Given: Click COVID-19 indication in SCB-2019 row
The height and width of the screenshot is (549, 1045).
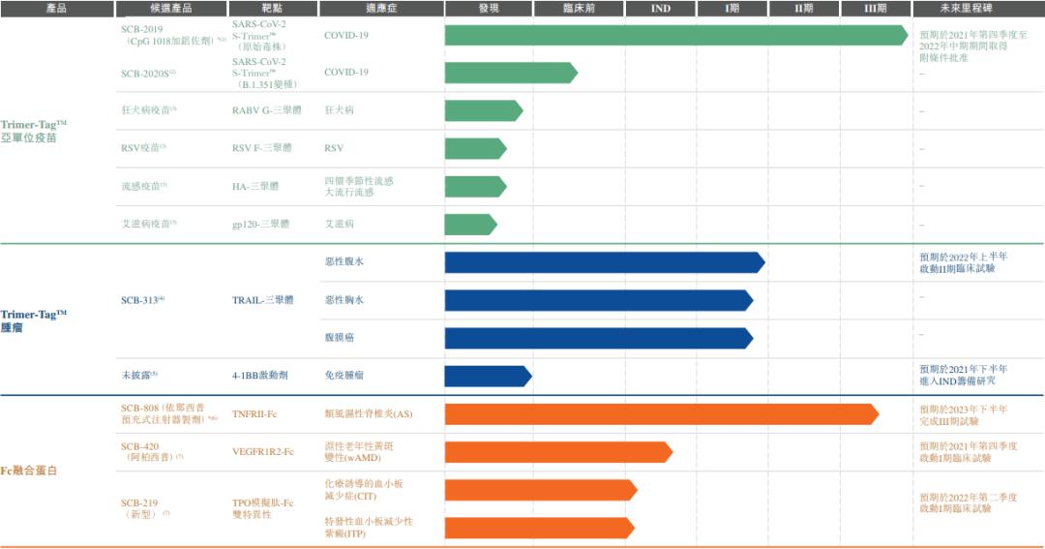Looking at the screenshot, I should [345, 36].
